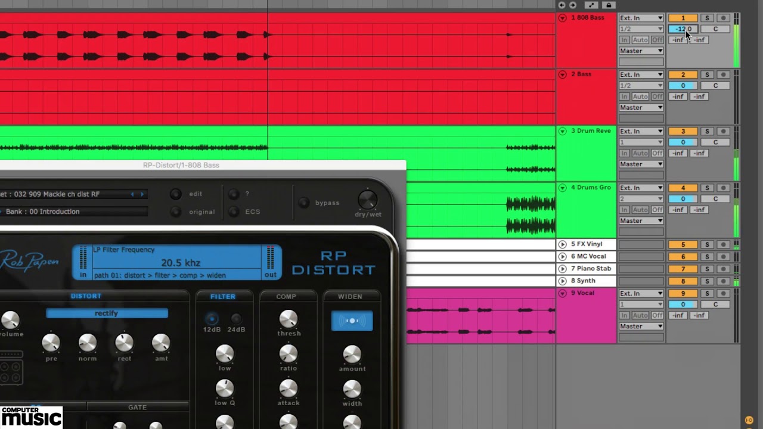Arm recording on the 9 Vocal track
This screenshot has height=429, width=763.
coord(723,293)
